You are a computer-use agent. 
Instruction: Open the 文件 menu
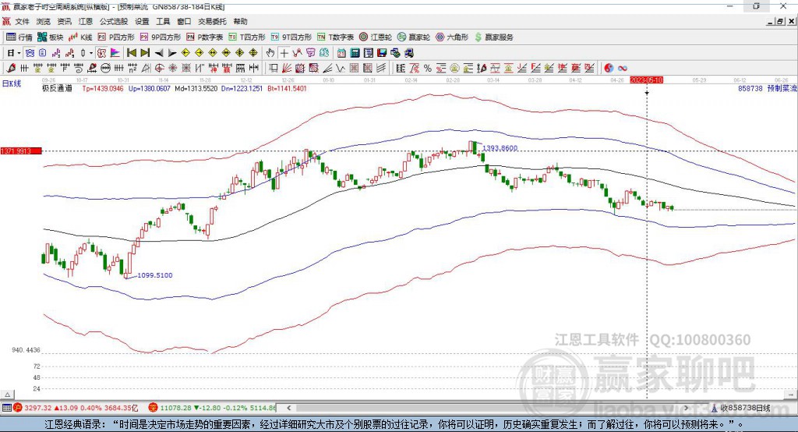pyautogui.click(x=22, y=21)
